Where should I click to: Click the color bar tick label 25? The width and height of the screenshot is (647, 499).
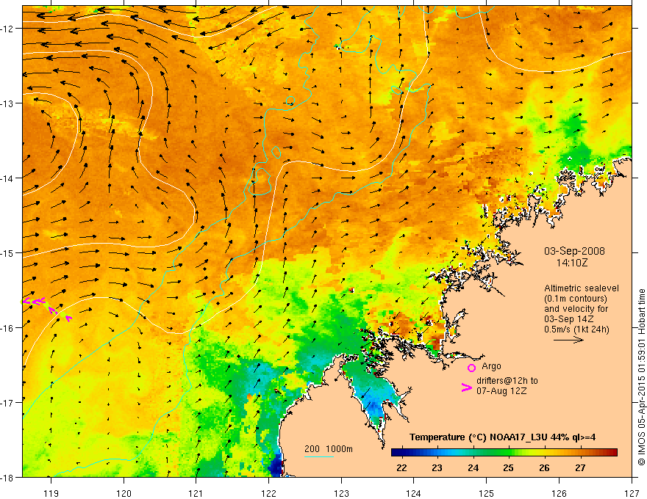pyautogui.click(x=508, y=467)
